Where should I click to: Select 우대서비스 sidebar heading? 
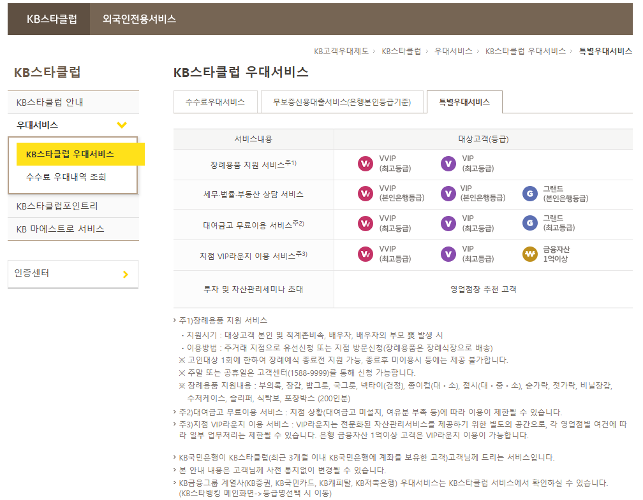point(73,125)
